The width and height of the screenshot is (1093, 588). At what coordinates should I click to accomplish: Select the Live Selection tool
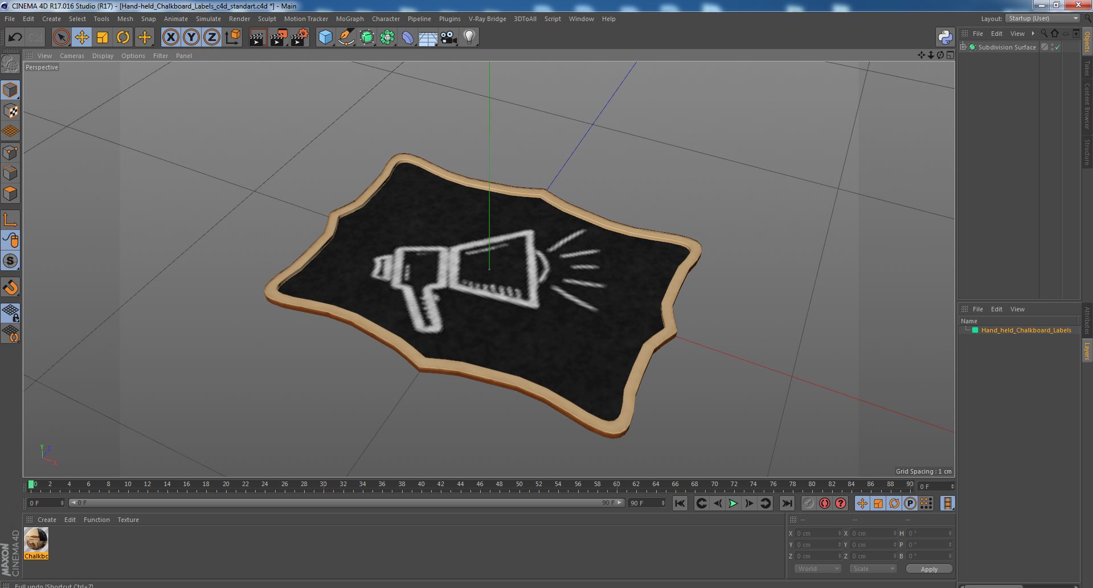pyautogui.click(x=61, y=38)
